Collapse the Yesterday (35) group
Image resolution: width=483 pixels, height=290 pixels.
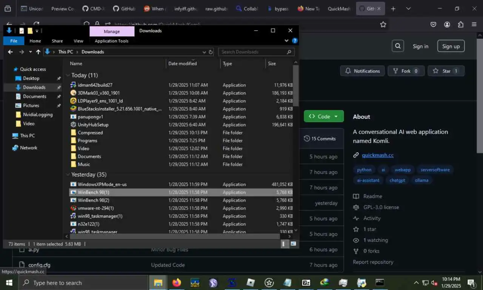[68, 174]
